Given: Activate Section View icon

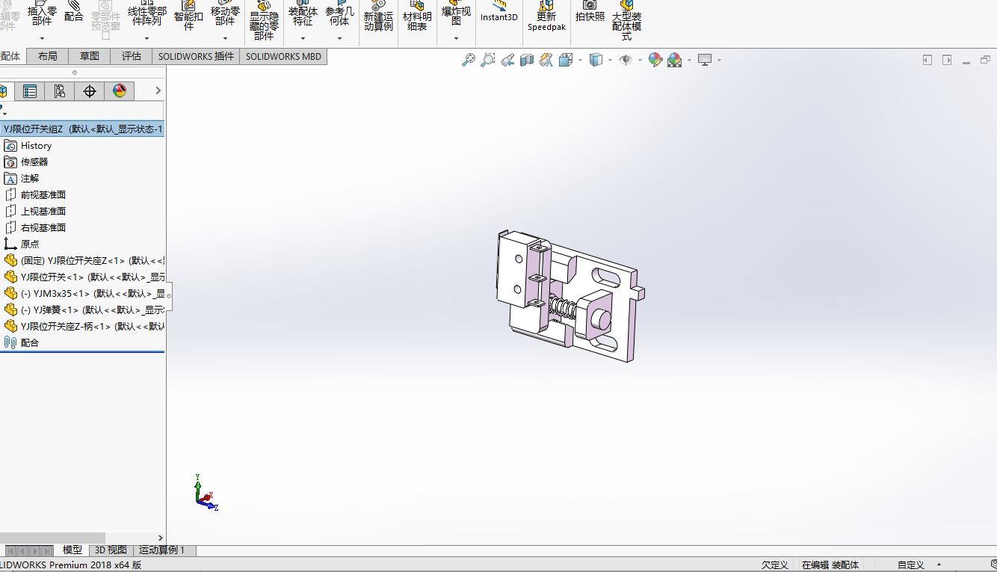Looking at the screenshot, I should (x=527, y=60).
